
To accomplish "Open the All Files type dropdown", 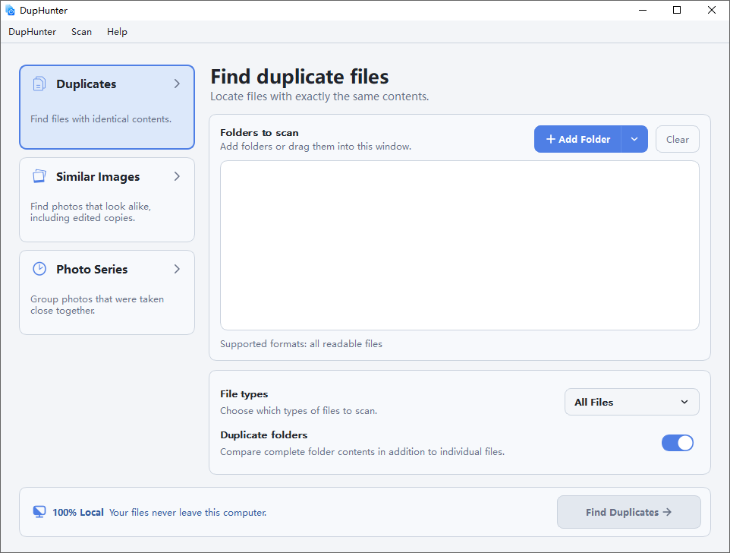I will pyautogui.click(x=632, y=402).
